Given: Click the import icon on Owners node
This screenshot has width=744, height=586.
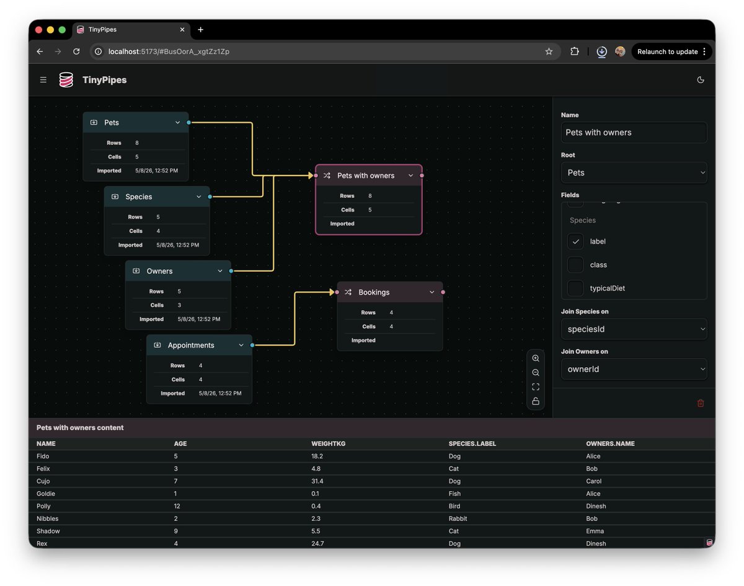Looking at the screenshot, I should pyautogui.click(x=136, y=271).
